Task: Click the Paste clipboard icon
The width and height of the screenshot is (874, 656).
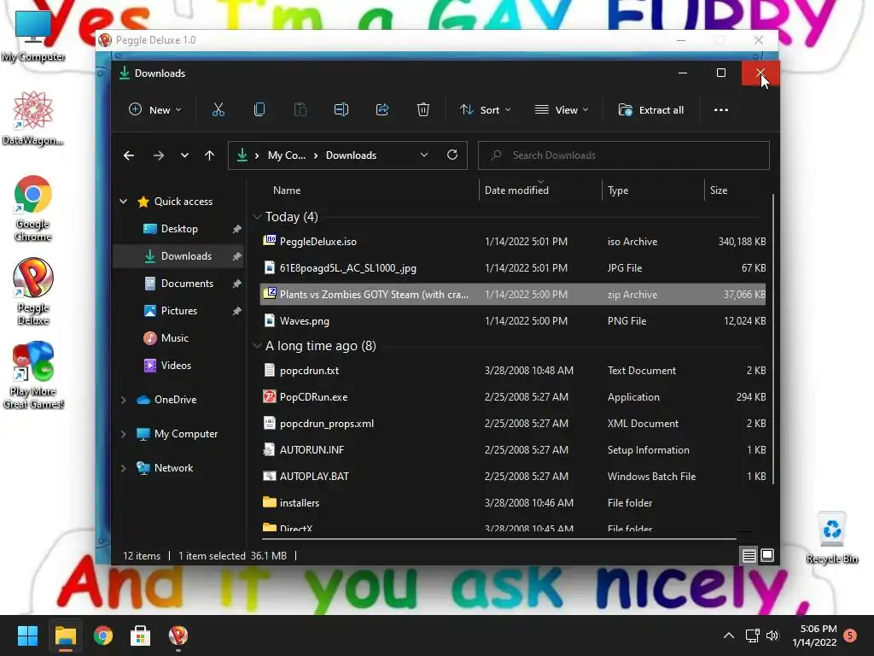Action: pos(300,110)
